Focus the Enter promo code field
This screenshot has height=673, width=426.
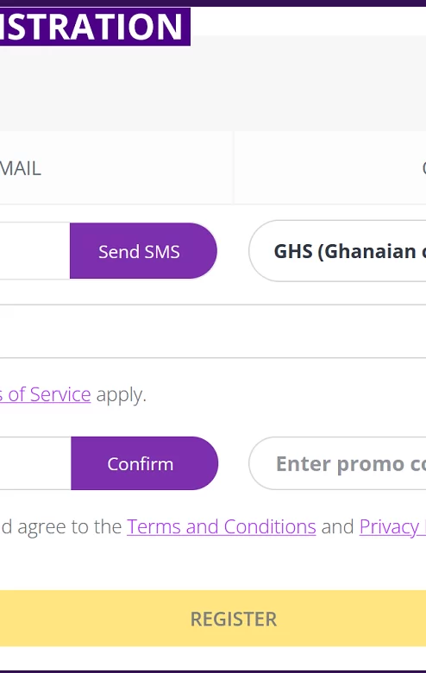click(x=337, y=463)
